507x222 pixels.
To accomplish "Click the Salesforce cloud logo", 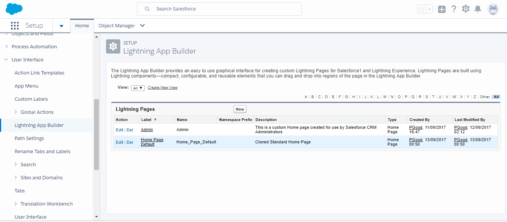I will 14,9.
